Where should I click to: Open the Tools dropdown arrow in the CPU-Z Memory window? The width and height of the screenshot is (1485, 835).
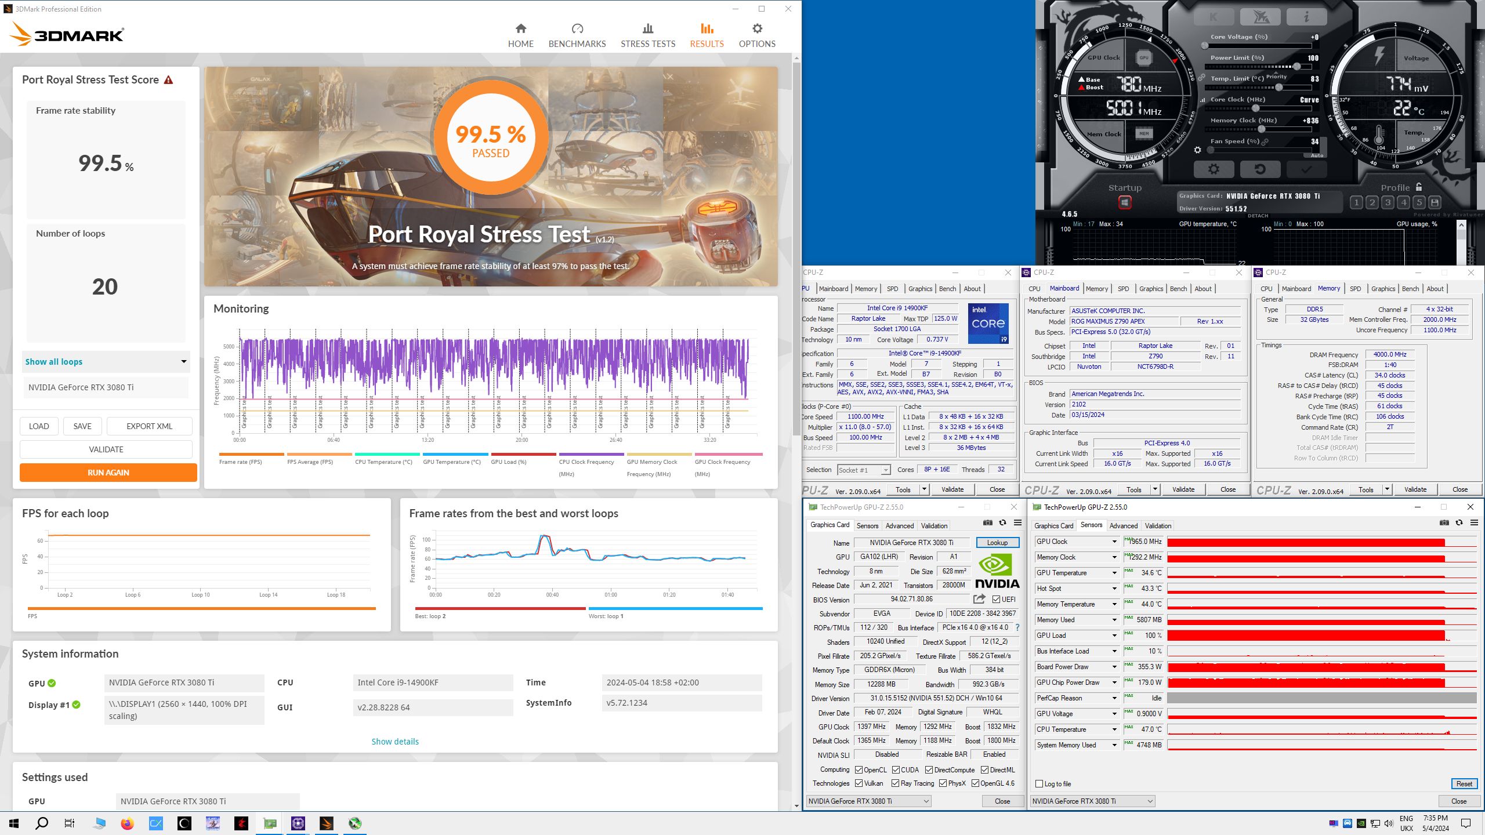point(1387,490)
